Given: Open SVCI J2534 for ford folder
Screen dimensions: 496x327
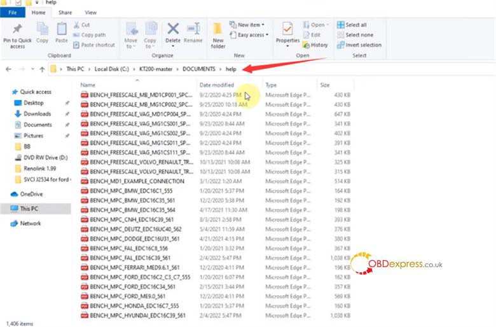Looking at the screenshot, I should click(43, 179).
